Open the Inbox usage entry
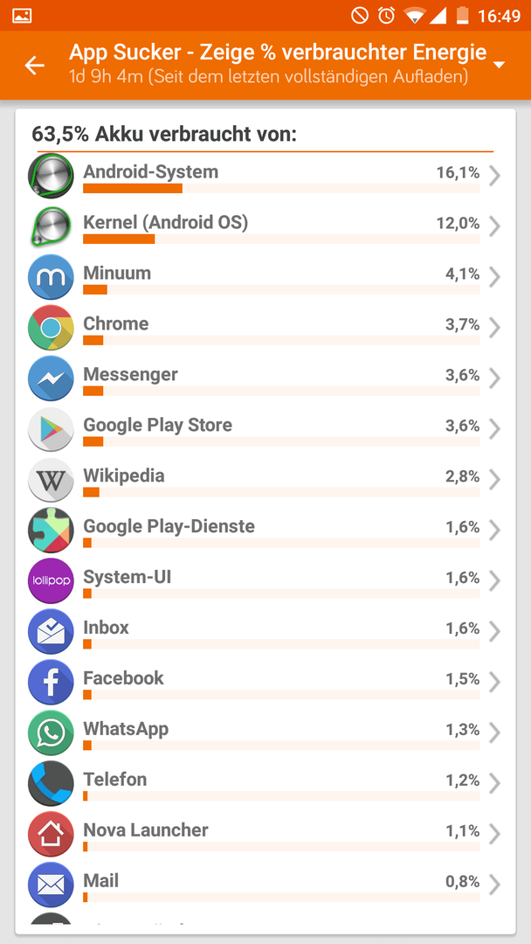The image size is (531, 944). (x=265, y=631)
